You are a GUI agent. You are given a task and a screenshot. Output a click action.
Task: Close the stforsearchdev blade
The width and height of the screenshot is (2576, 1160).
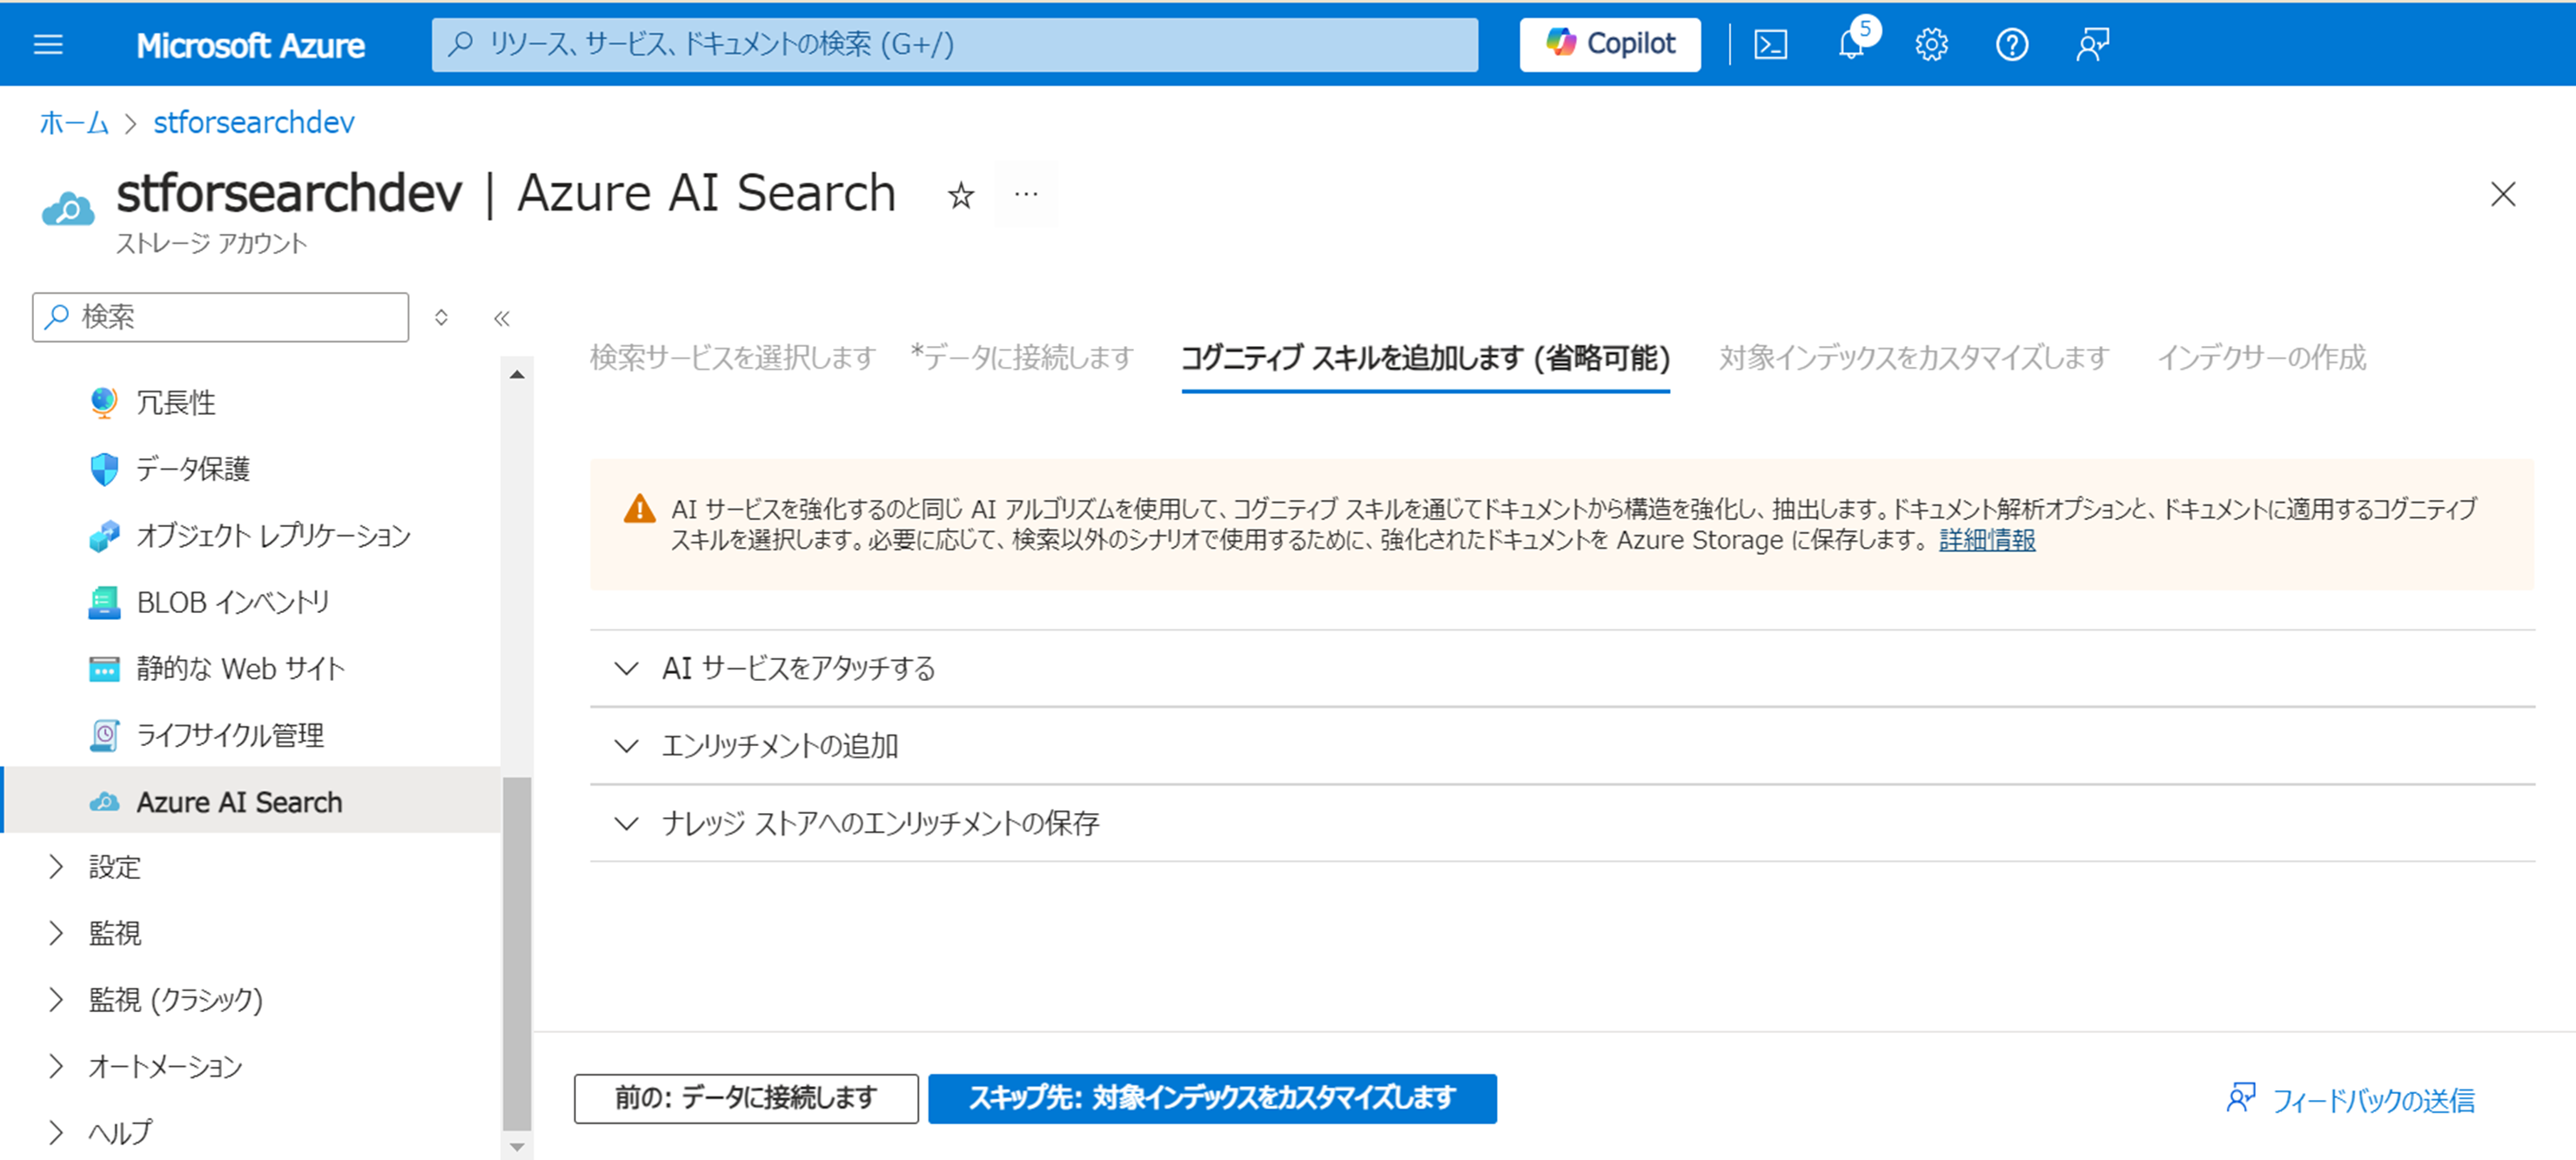click(x=2502, y=194)
